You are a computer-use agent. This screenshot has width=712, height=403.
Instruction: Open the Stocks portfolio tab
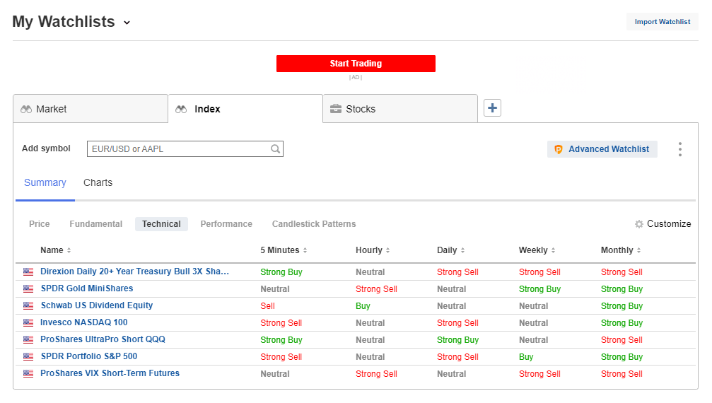pyautogui.click(x=400, y=109)
